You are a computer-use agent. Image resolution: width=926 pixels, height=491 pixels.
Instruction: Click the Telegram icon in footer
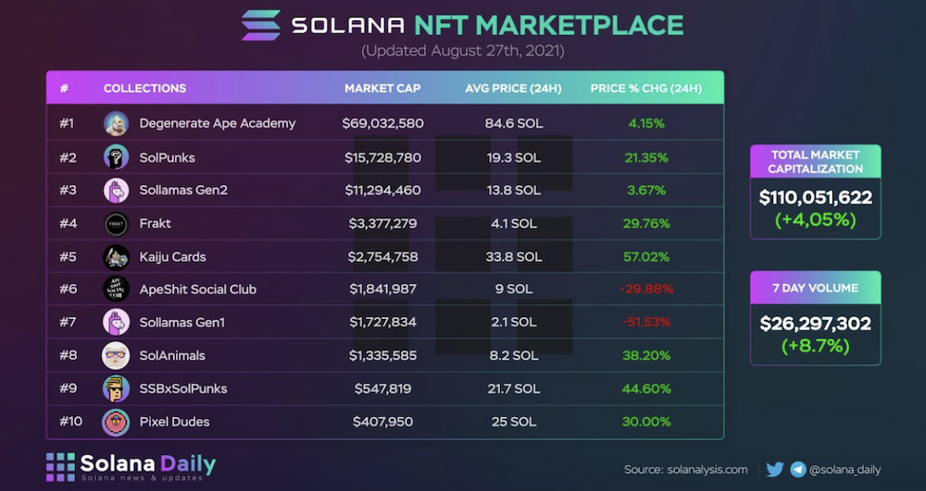coord(797,469)
